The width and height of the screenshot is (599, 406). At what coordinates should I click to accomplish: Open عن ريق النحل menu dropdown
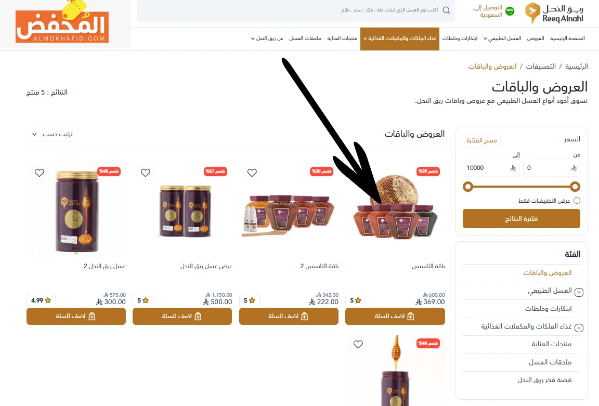point(267,38)
